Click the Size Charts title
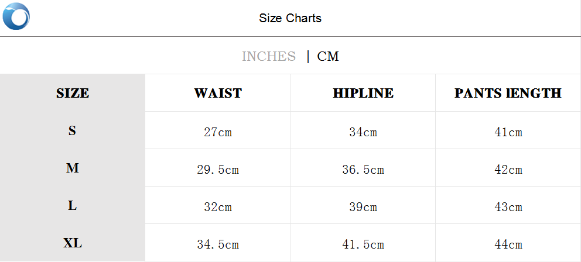The width and height of the screenshot is (581, 262). [x=290, y=18]
